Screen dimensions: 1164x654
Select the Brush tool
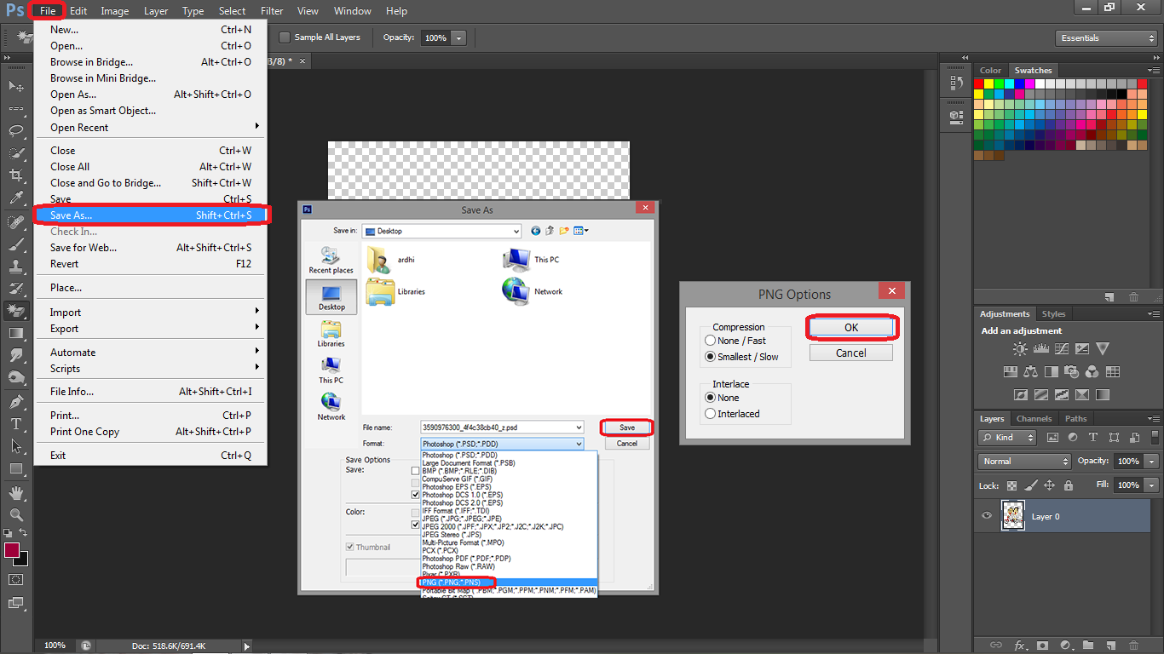pyautogui.click(x=16, y=244)
